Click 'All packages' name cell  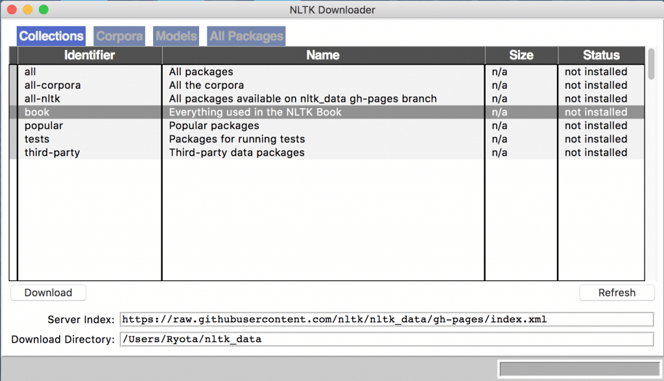coord(201,71)
